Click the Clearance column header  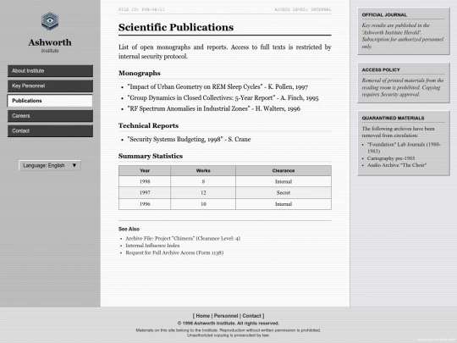284,170
